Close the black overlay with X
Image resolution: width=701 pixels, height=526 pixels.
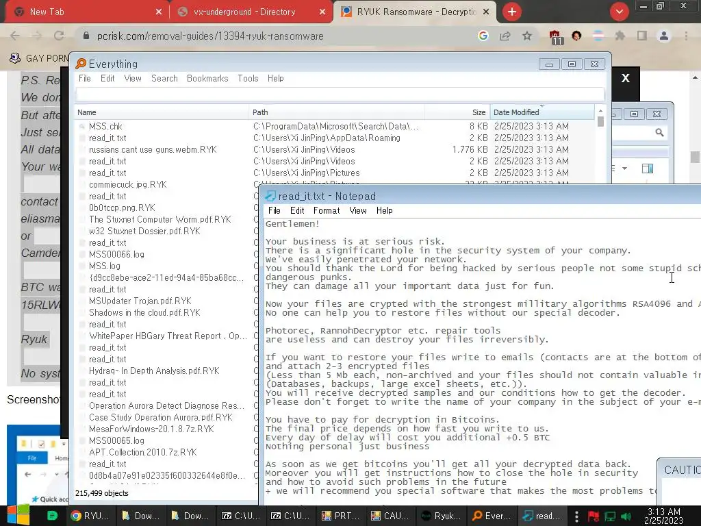(x=626, y=78)
